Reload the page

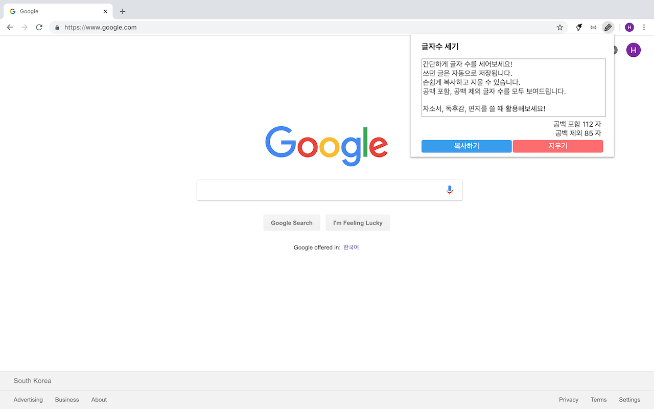point(39,27)
